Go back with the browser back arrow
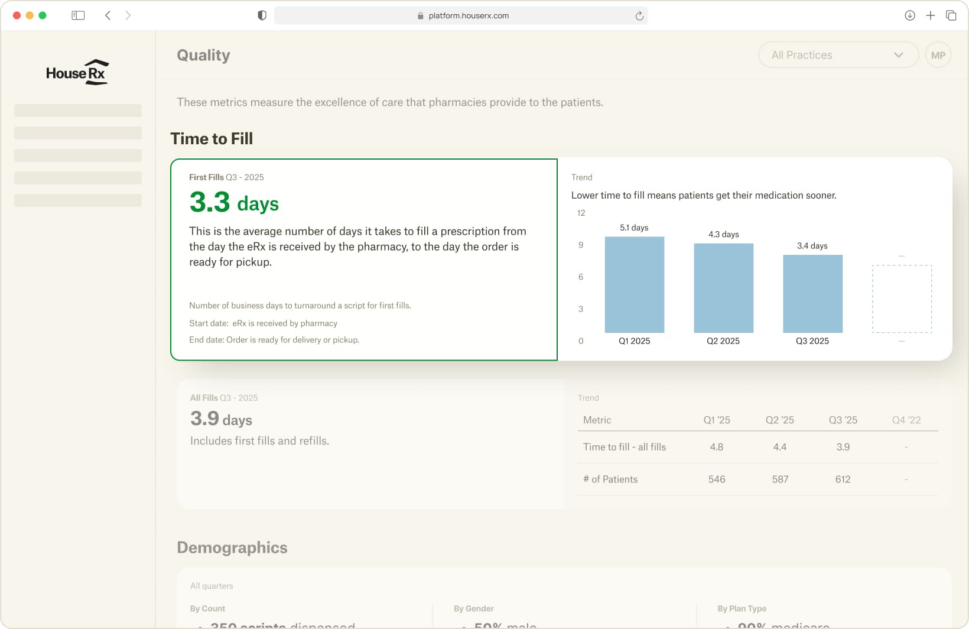The width and height of the screenshot is (969, 629). click(x=108, y=15)
